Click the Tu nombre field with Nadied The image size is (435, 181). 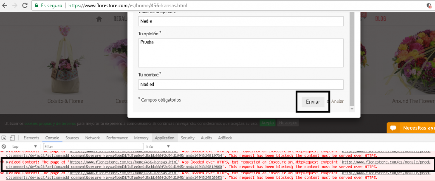point(241,85)
